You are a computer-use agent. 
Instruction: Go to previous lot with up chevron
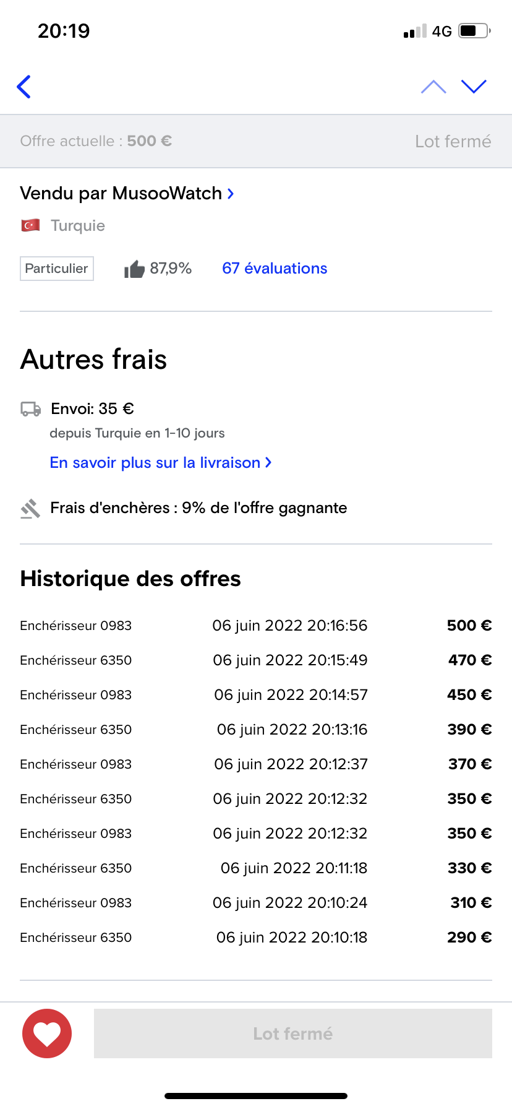(433, 87)
